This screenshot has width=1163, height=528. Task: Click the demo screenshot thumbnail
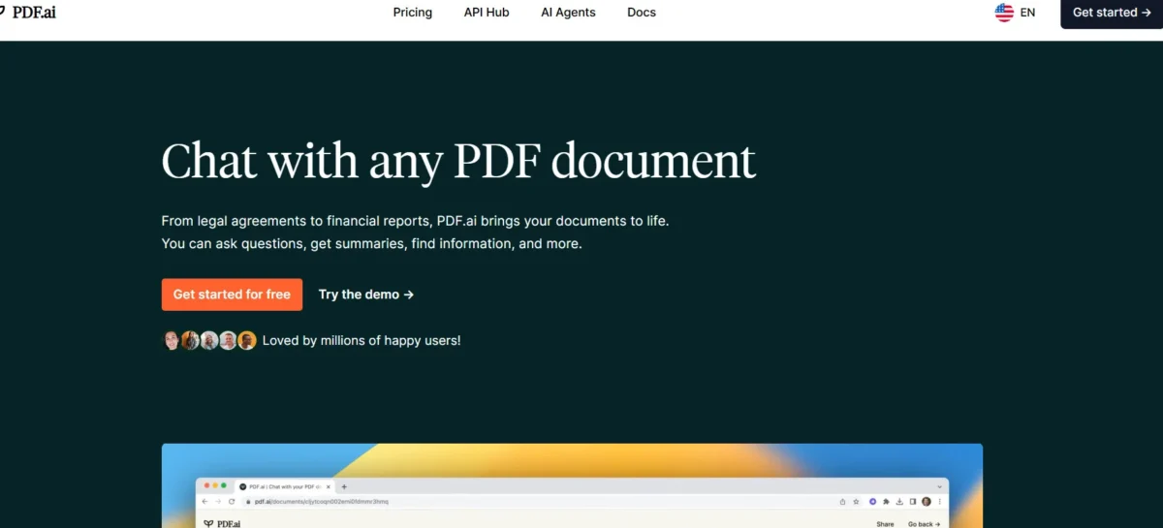(572, 485)
